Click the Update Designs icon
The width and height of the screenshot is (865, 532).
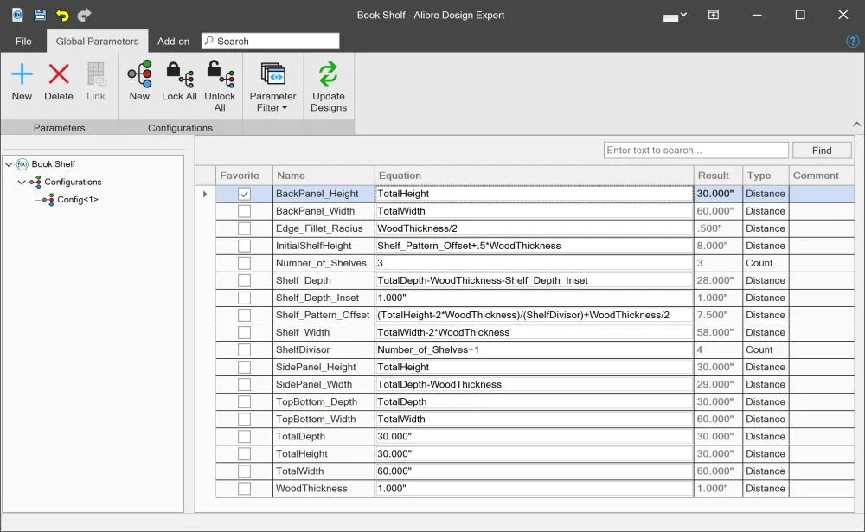[x=328, y=74]
